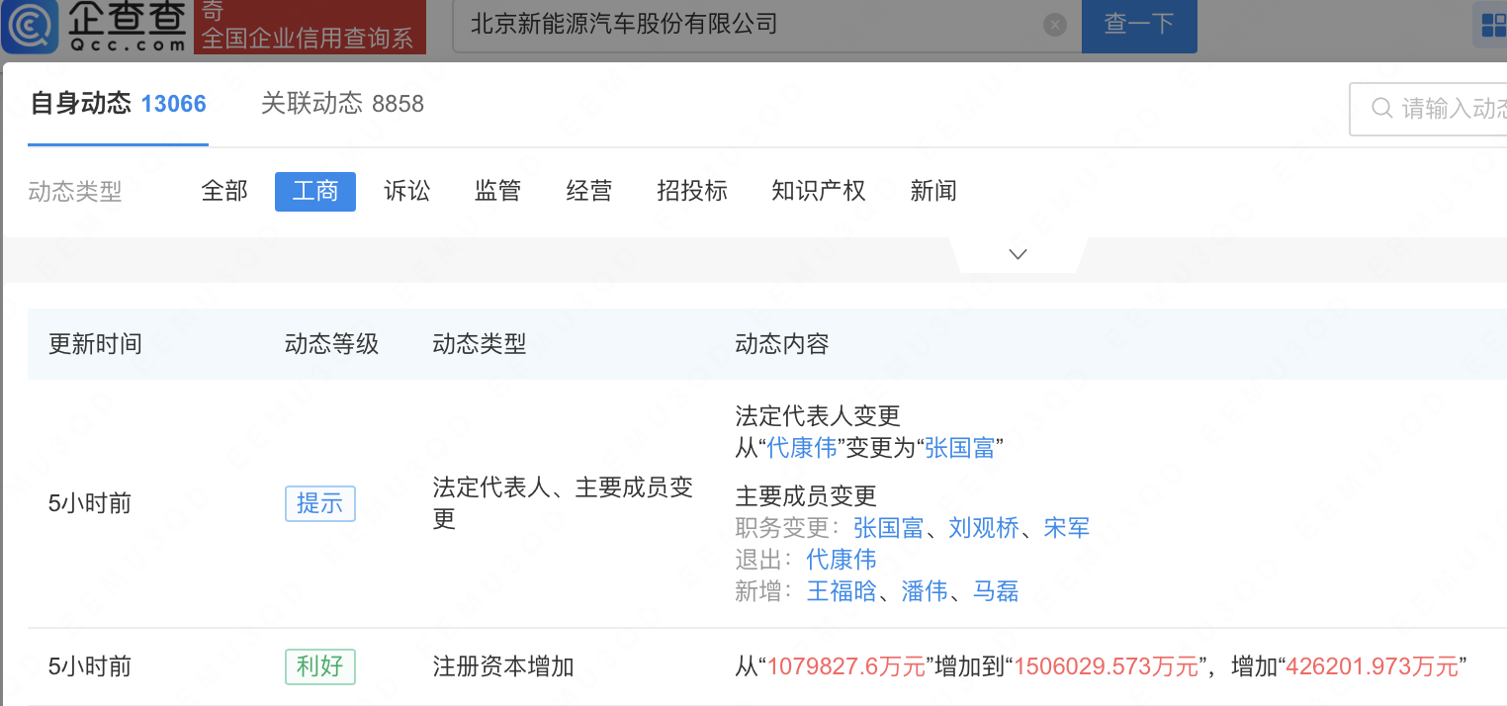Open 刘观桥 person link
This screenshot has height=706, width=1507.
coord(983,528)
